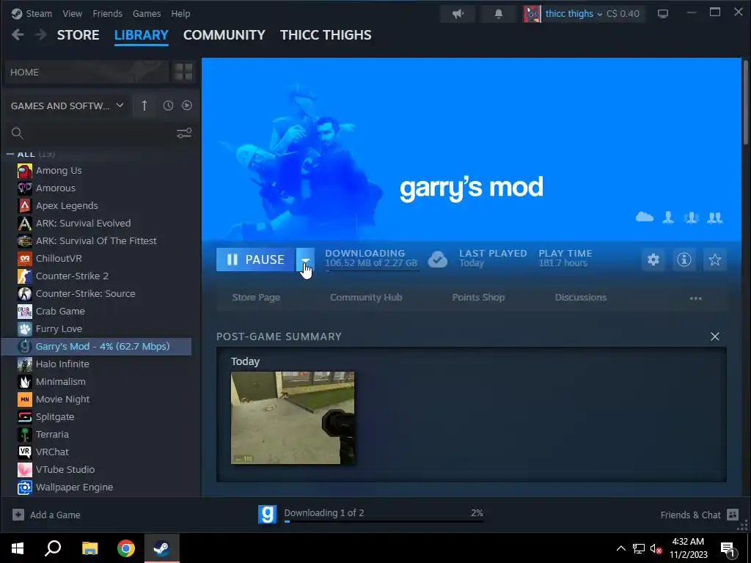Open the notifications bell icon

pyautogui.click(x=499, y=13)
